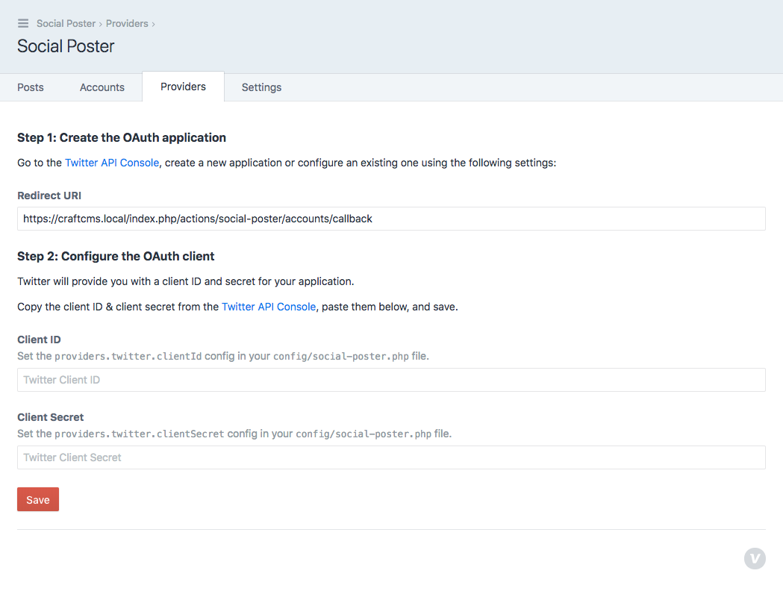Click the 'providers.twitter.clientId' code text
Image resolution: width=783 pixels, height=597 pixels.
[128, 357]
